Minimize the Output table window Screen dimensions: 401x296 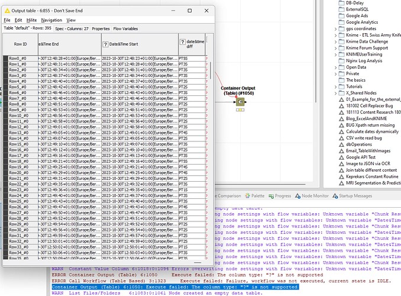[x=173, y=11]
